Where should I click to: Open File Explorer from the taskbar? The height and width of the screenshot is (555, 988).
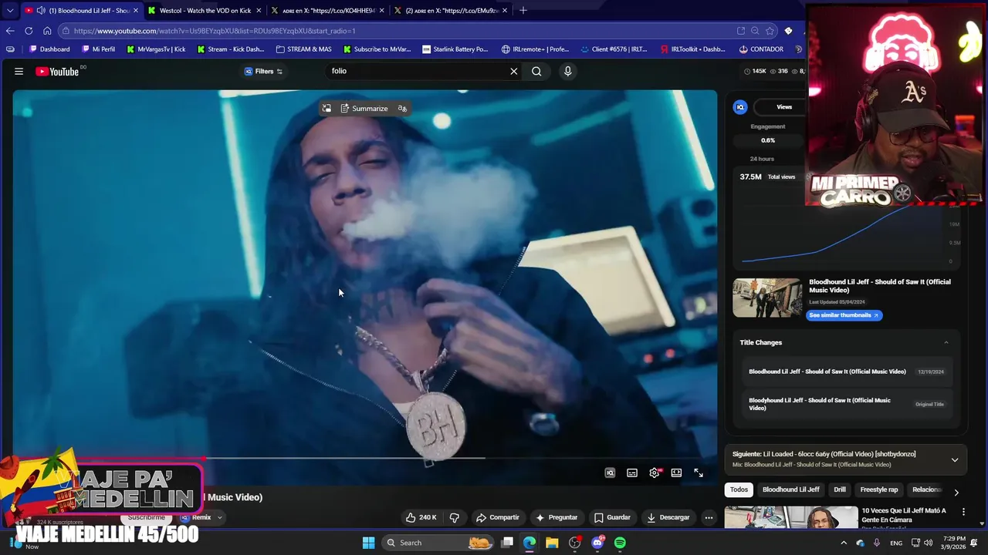[552, 543]
